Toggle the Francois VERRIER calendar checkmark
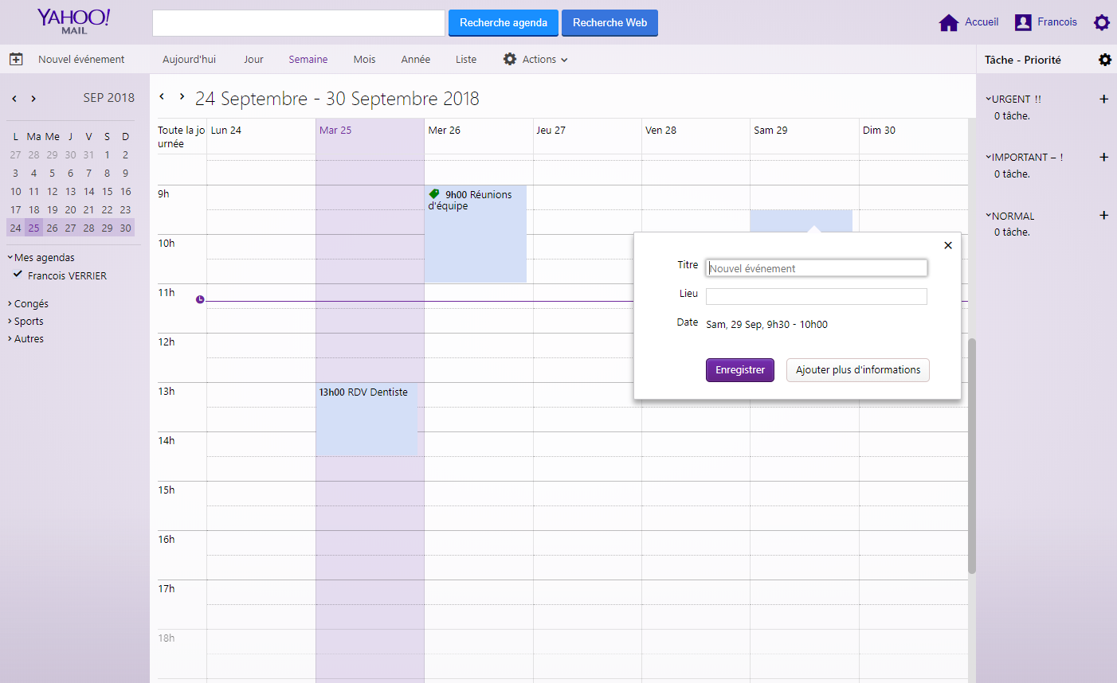 (x=18, y=275)
